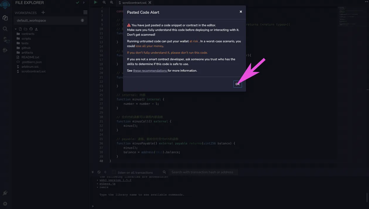Click the 'function minusPayable()' code line
369x209 pixels.
point(176,143)
